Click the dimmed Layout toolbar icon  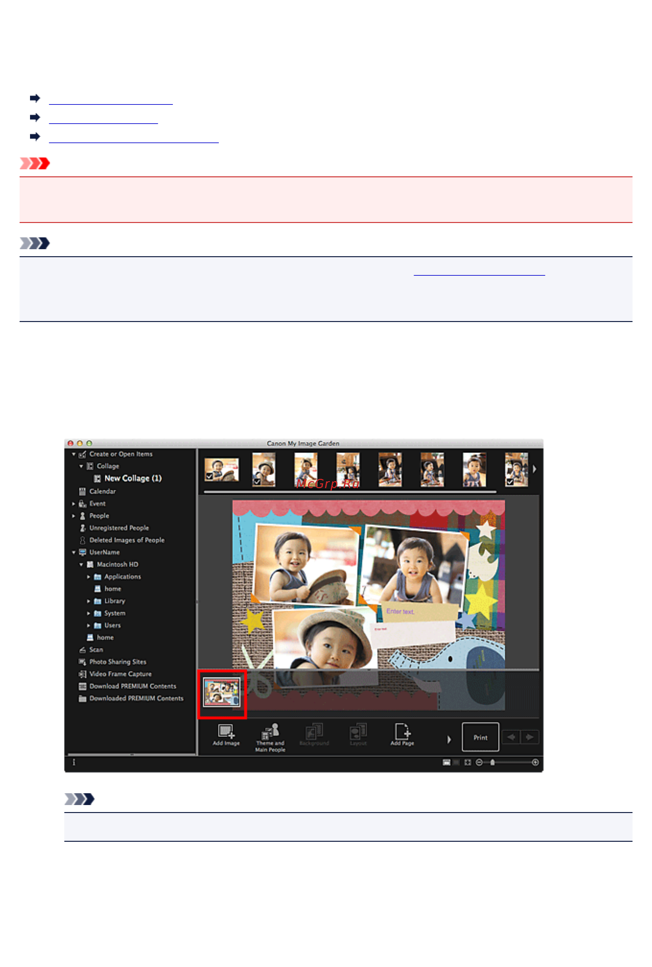(358, 731)
